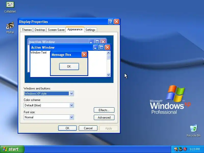The width and height of the screenshot is (204, 153).
Task: Click the preview scrollbar thumb
Action: coord(109,57)
